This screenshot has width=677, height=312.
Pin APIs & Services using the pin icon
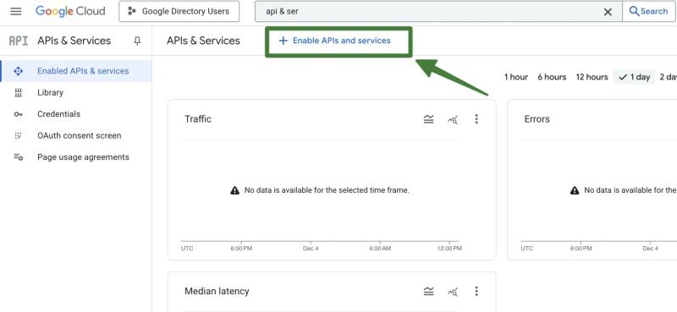137,41
